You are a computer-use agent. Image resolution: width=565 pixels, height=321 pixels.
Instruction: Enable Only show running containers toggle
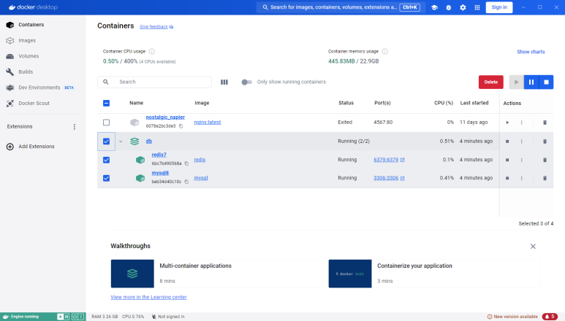click(x=246, y=82)
